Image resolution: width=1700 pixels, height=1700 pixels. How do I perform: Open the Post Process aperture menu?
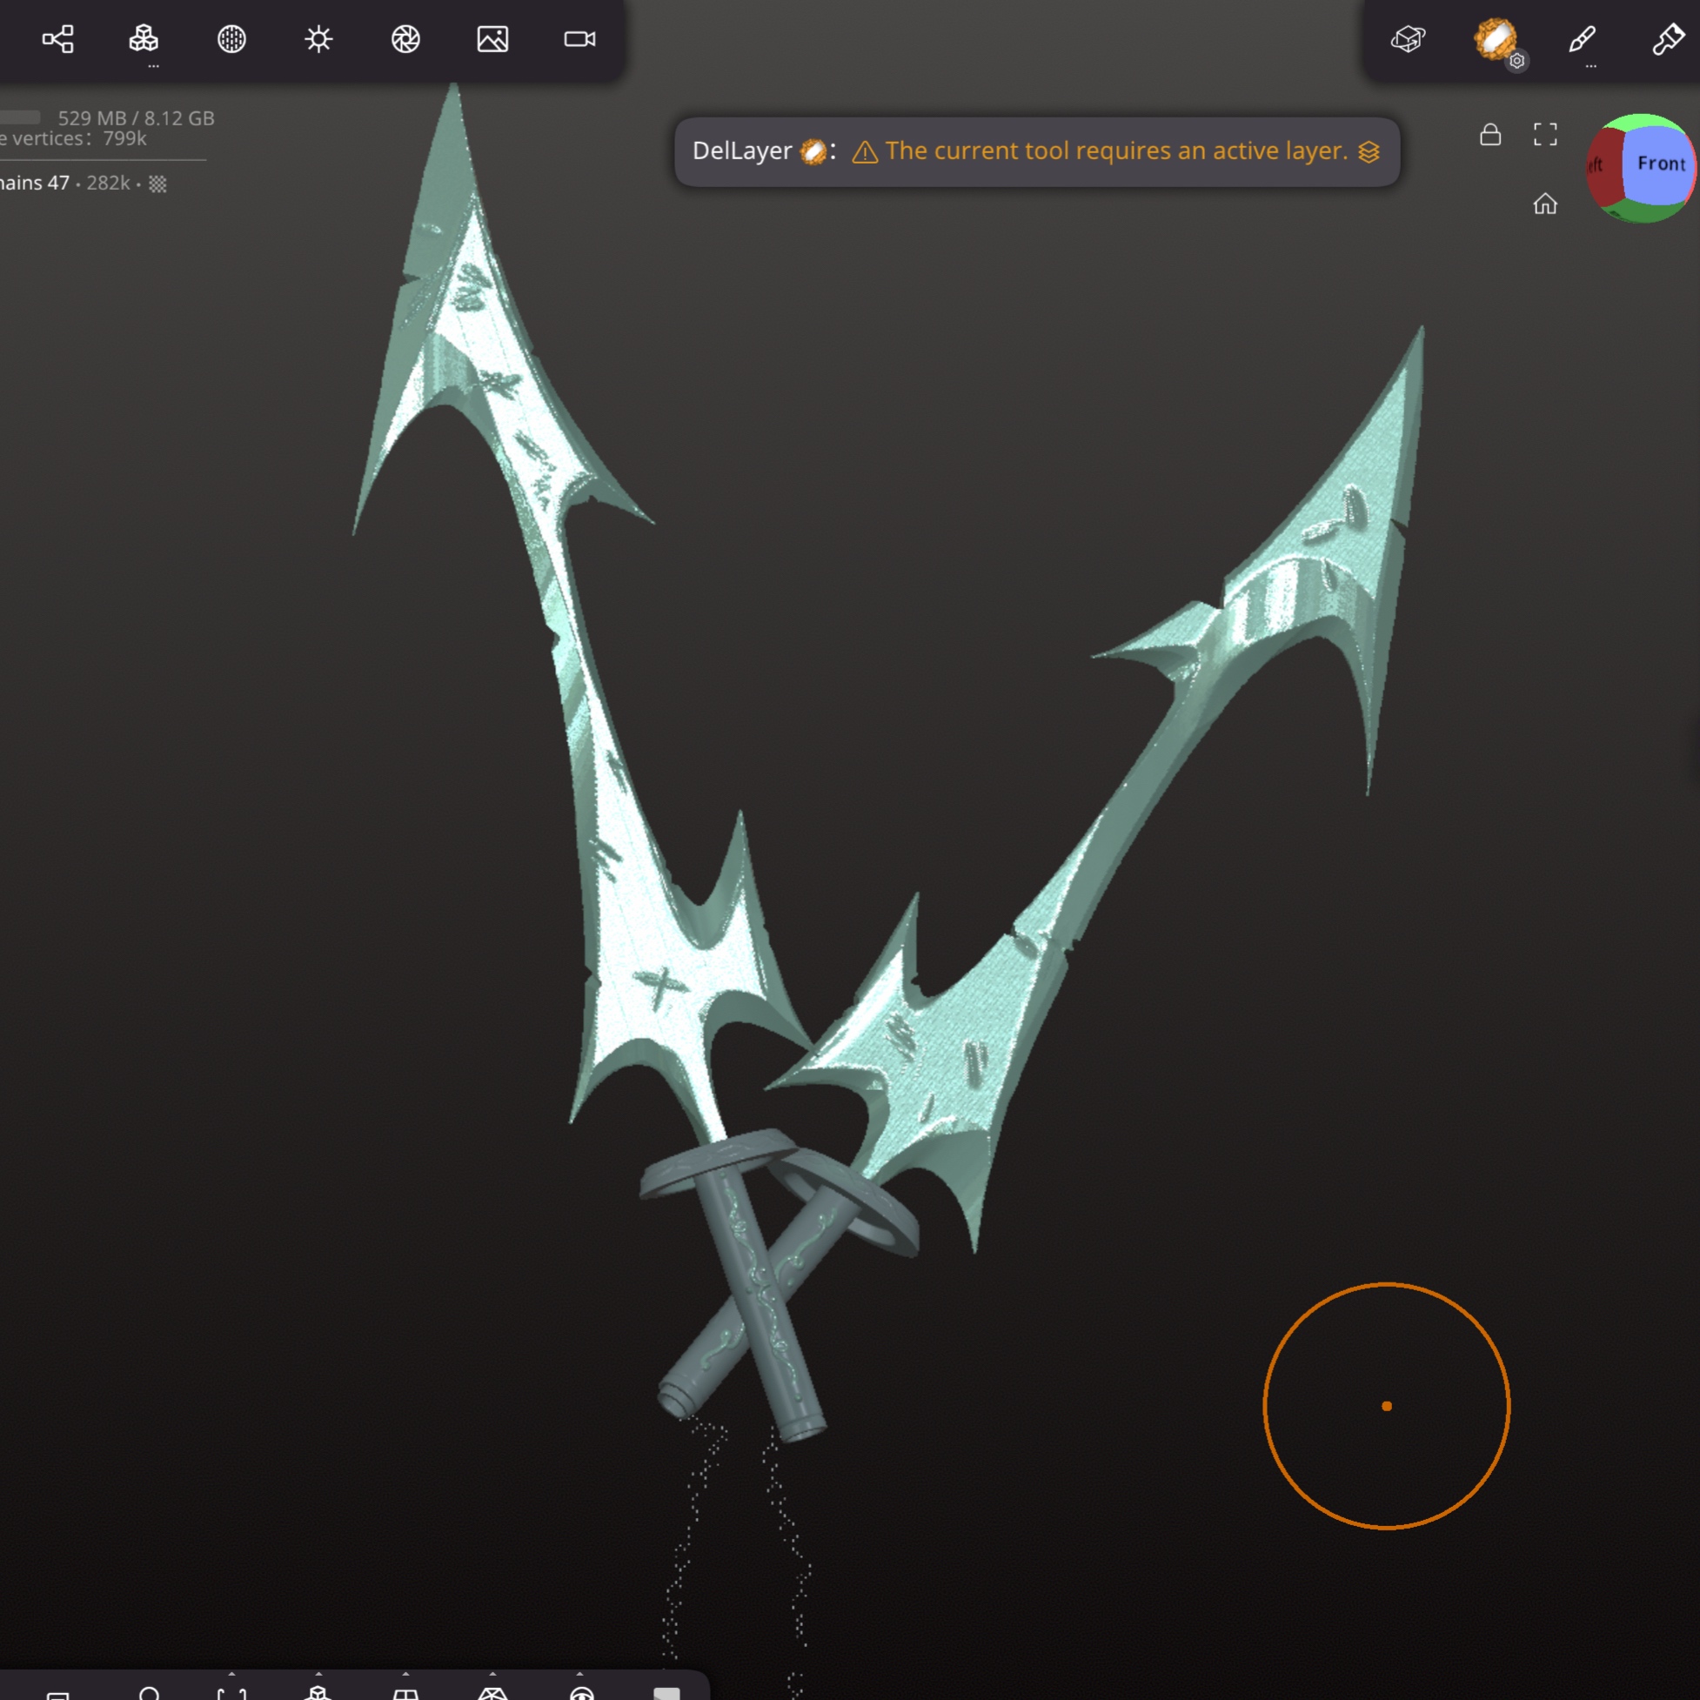pos(405,39)
